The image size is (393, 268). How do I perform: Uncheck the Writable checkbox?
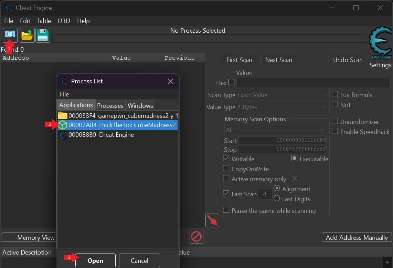226,158
